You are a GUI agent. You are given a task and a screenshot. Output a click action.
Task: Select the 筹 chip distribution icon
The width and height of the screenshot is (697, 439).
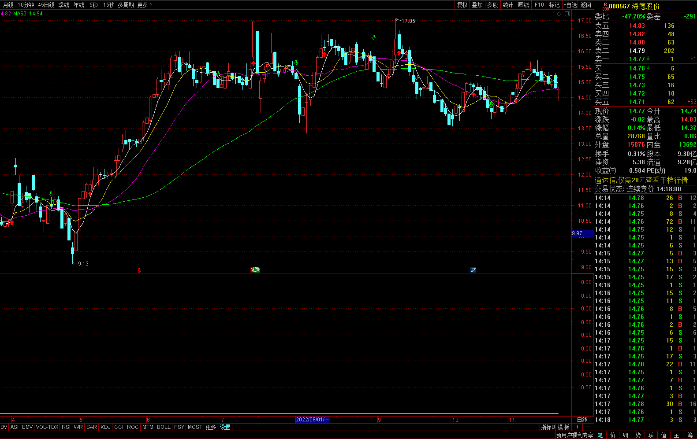tap(690, 435)
